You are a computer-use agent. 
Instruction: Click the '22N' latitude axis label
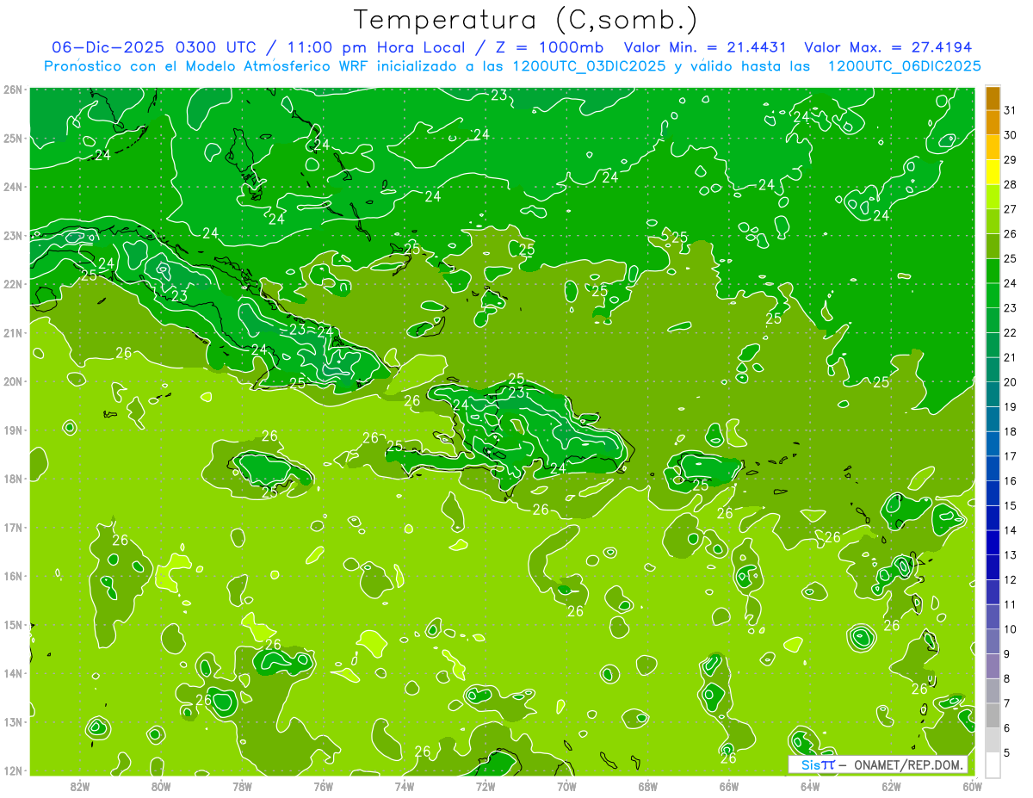[13, 284]
